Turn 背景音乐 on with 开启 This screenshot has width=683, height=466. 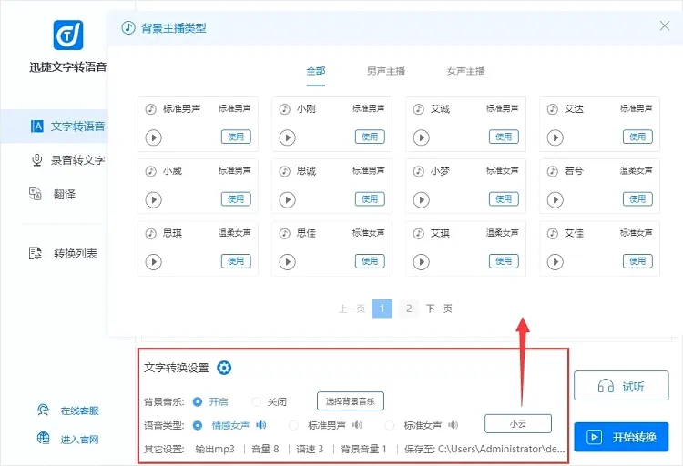coord(198,401)
